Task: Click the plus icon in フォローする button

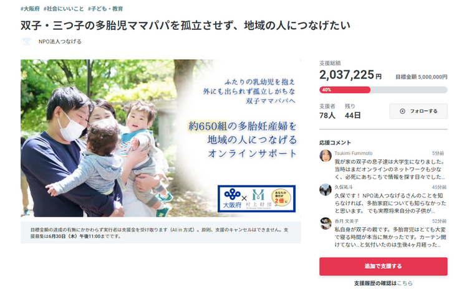Action: (402, 111)
